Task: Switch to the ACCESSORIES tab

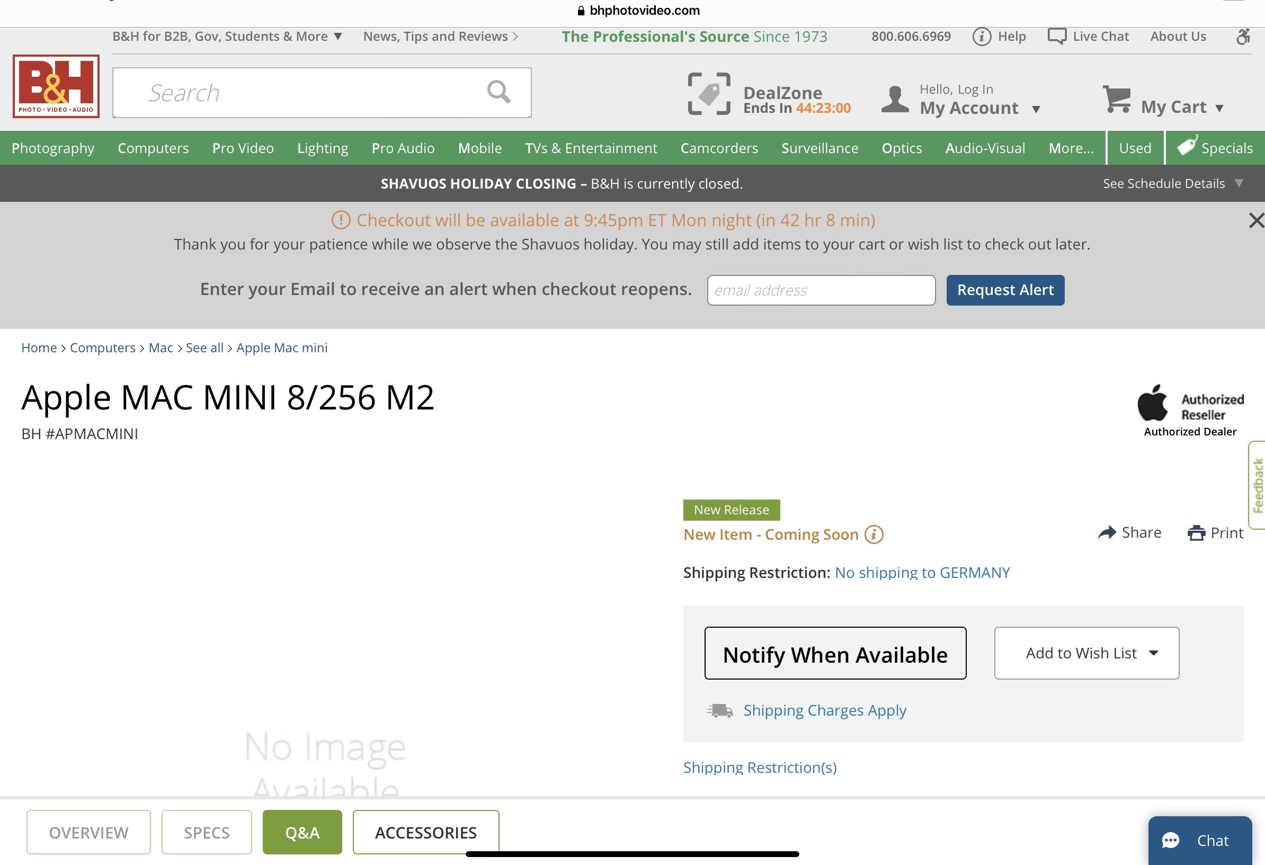Action: click(x=426, y=832)
